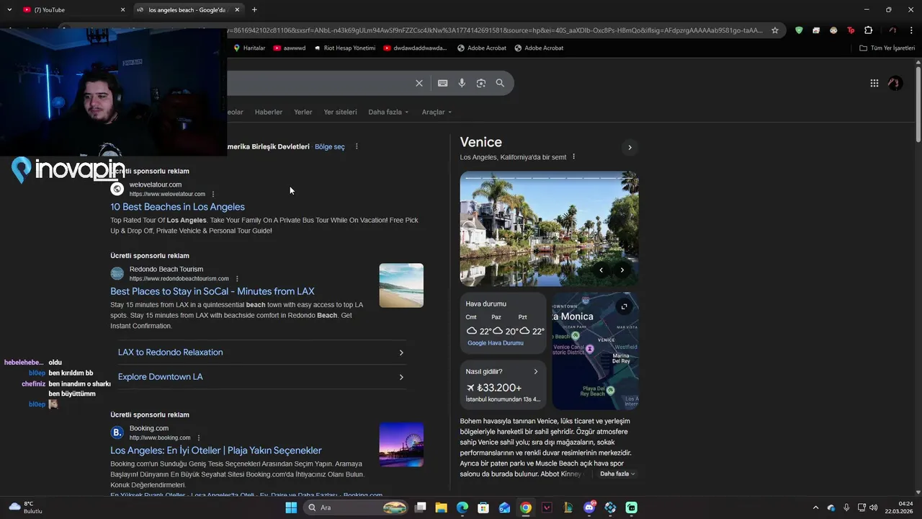
Task: Open the first Adobe Acrobat bookmark
Action: click(x=482, y=48)
